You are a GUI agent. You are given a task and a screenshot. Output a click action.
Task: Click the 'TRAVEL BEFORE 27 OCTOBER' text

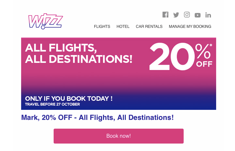coord(52,104)
